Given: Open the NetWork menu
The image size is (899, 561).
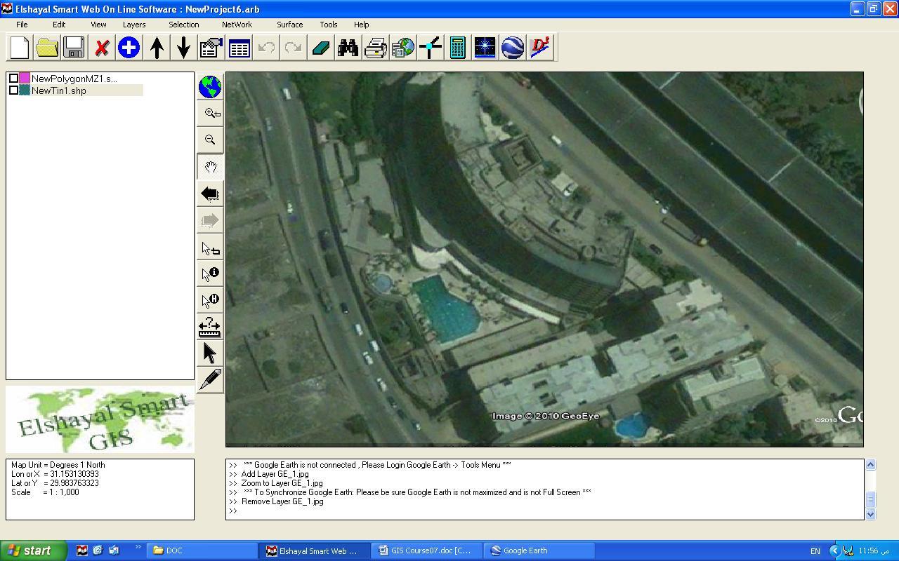Looking at the screenshot, I should (x=237, y=25).
